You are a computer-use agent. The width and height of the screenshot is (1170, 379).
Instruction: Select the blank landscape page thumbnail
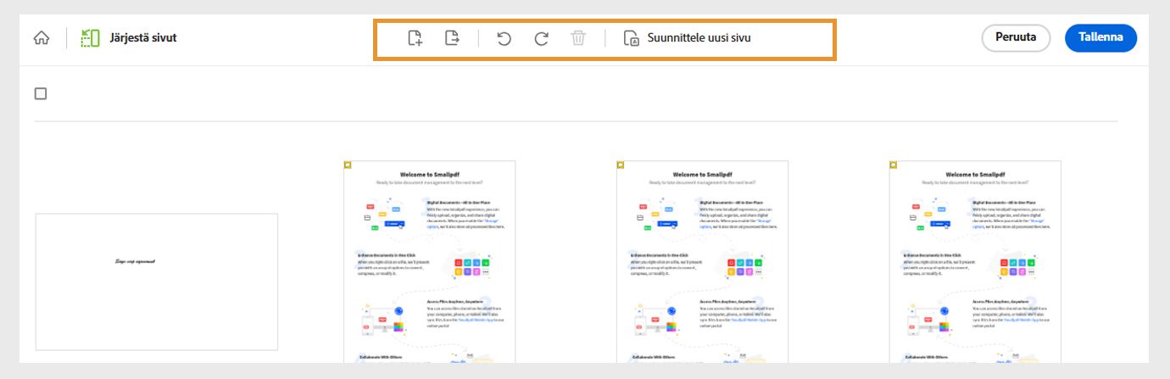pos(157,281)
